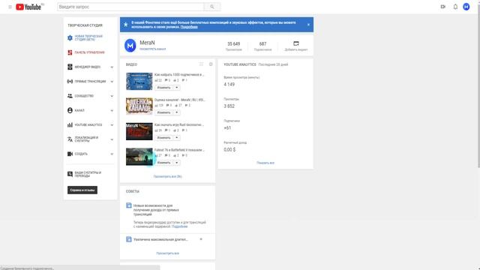The height and width of the screenshot is (270, 480).
Task: Open dropdown arrow beside Fallout 76 video Edit
Action: click(177, 163)
